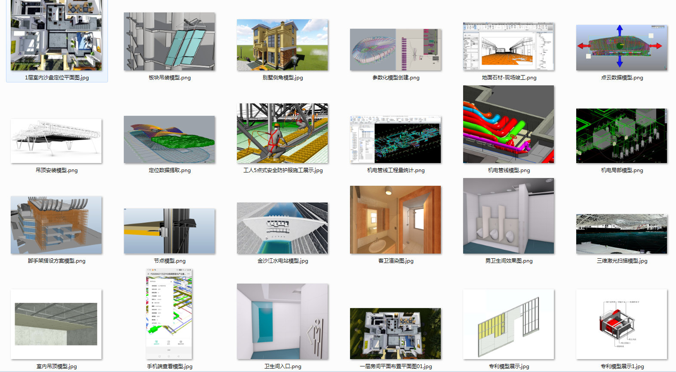Click the 男卫生间效果图.png thumbnail
The width and height of the screenshot is (676, 372).
click(508, 216)
